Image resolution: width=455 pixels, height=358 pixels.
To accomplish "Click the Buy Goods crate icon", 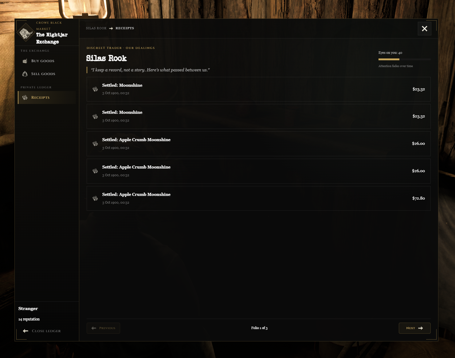I will pos(25,61).
